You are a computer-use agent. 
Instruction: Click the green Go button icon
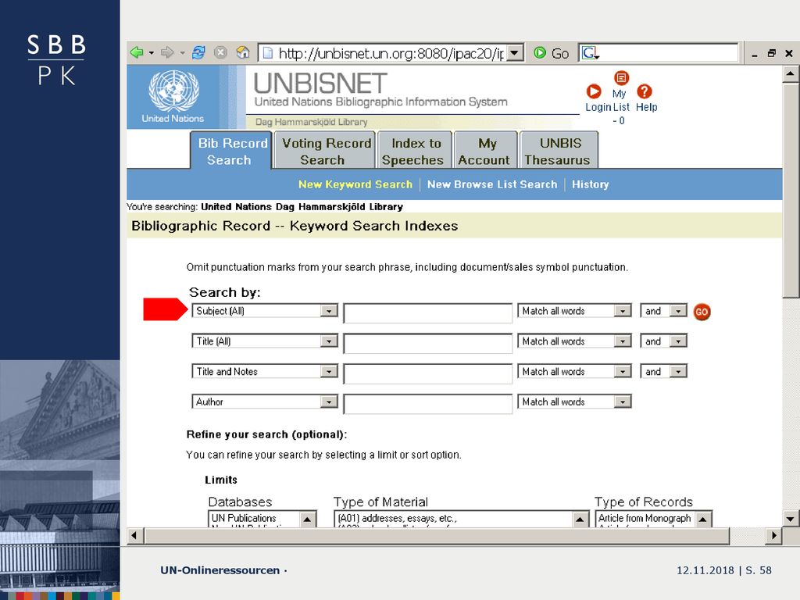540,52
